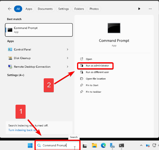
Task: Click the Disk Cleanup icon
Action: 10,58
